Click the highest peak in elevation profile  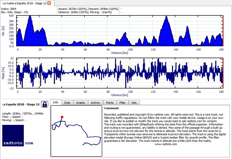(30, 16)
